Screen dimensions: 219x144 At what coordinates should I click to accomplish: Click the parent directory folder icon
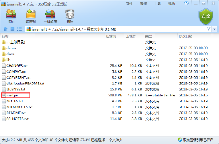tap(4, 42)
